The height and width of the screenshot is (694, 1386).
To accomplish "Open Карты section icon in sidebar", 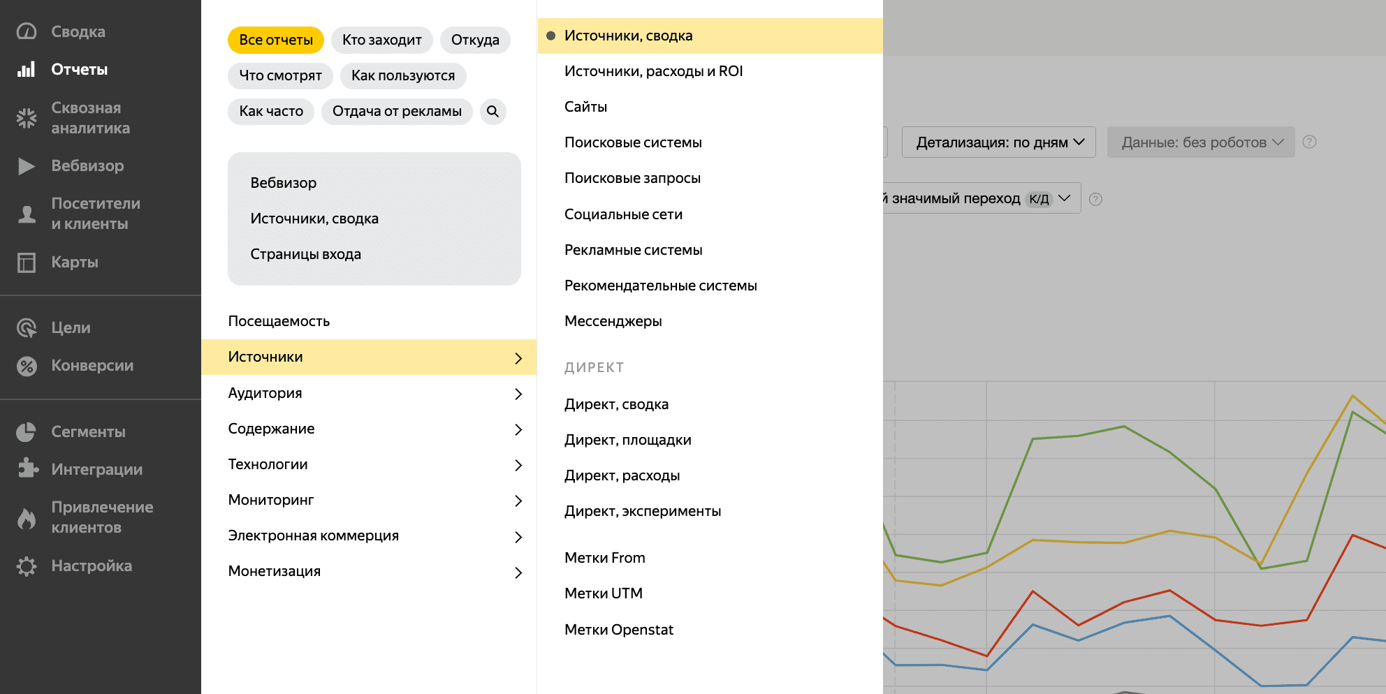I will pyautogui.click(x=27, y=263).
